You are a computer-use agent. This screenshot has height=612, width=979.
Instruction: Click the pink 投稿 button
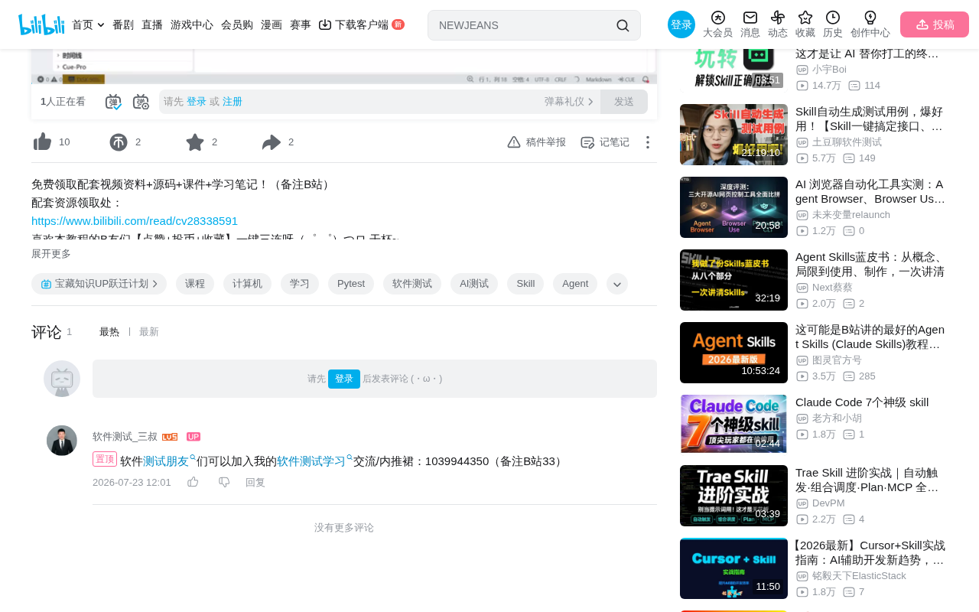tap(935, 24)
